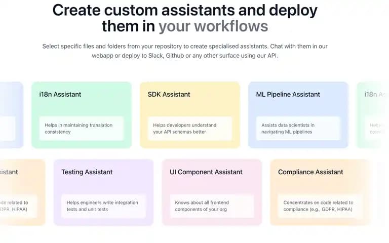Viewport: 389px width, 243px height.
Task: Click 'Assists data scientists in navigating ML pipelines'
Action: point(288,129)
